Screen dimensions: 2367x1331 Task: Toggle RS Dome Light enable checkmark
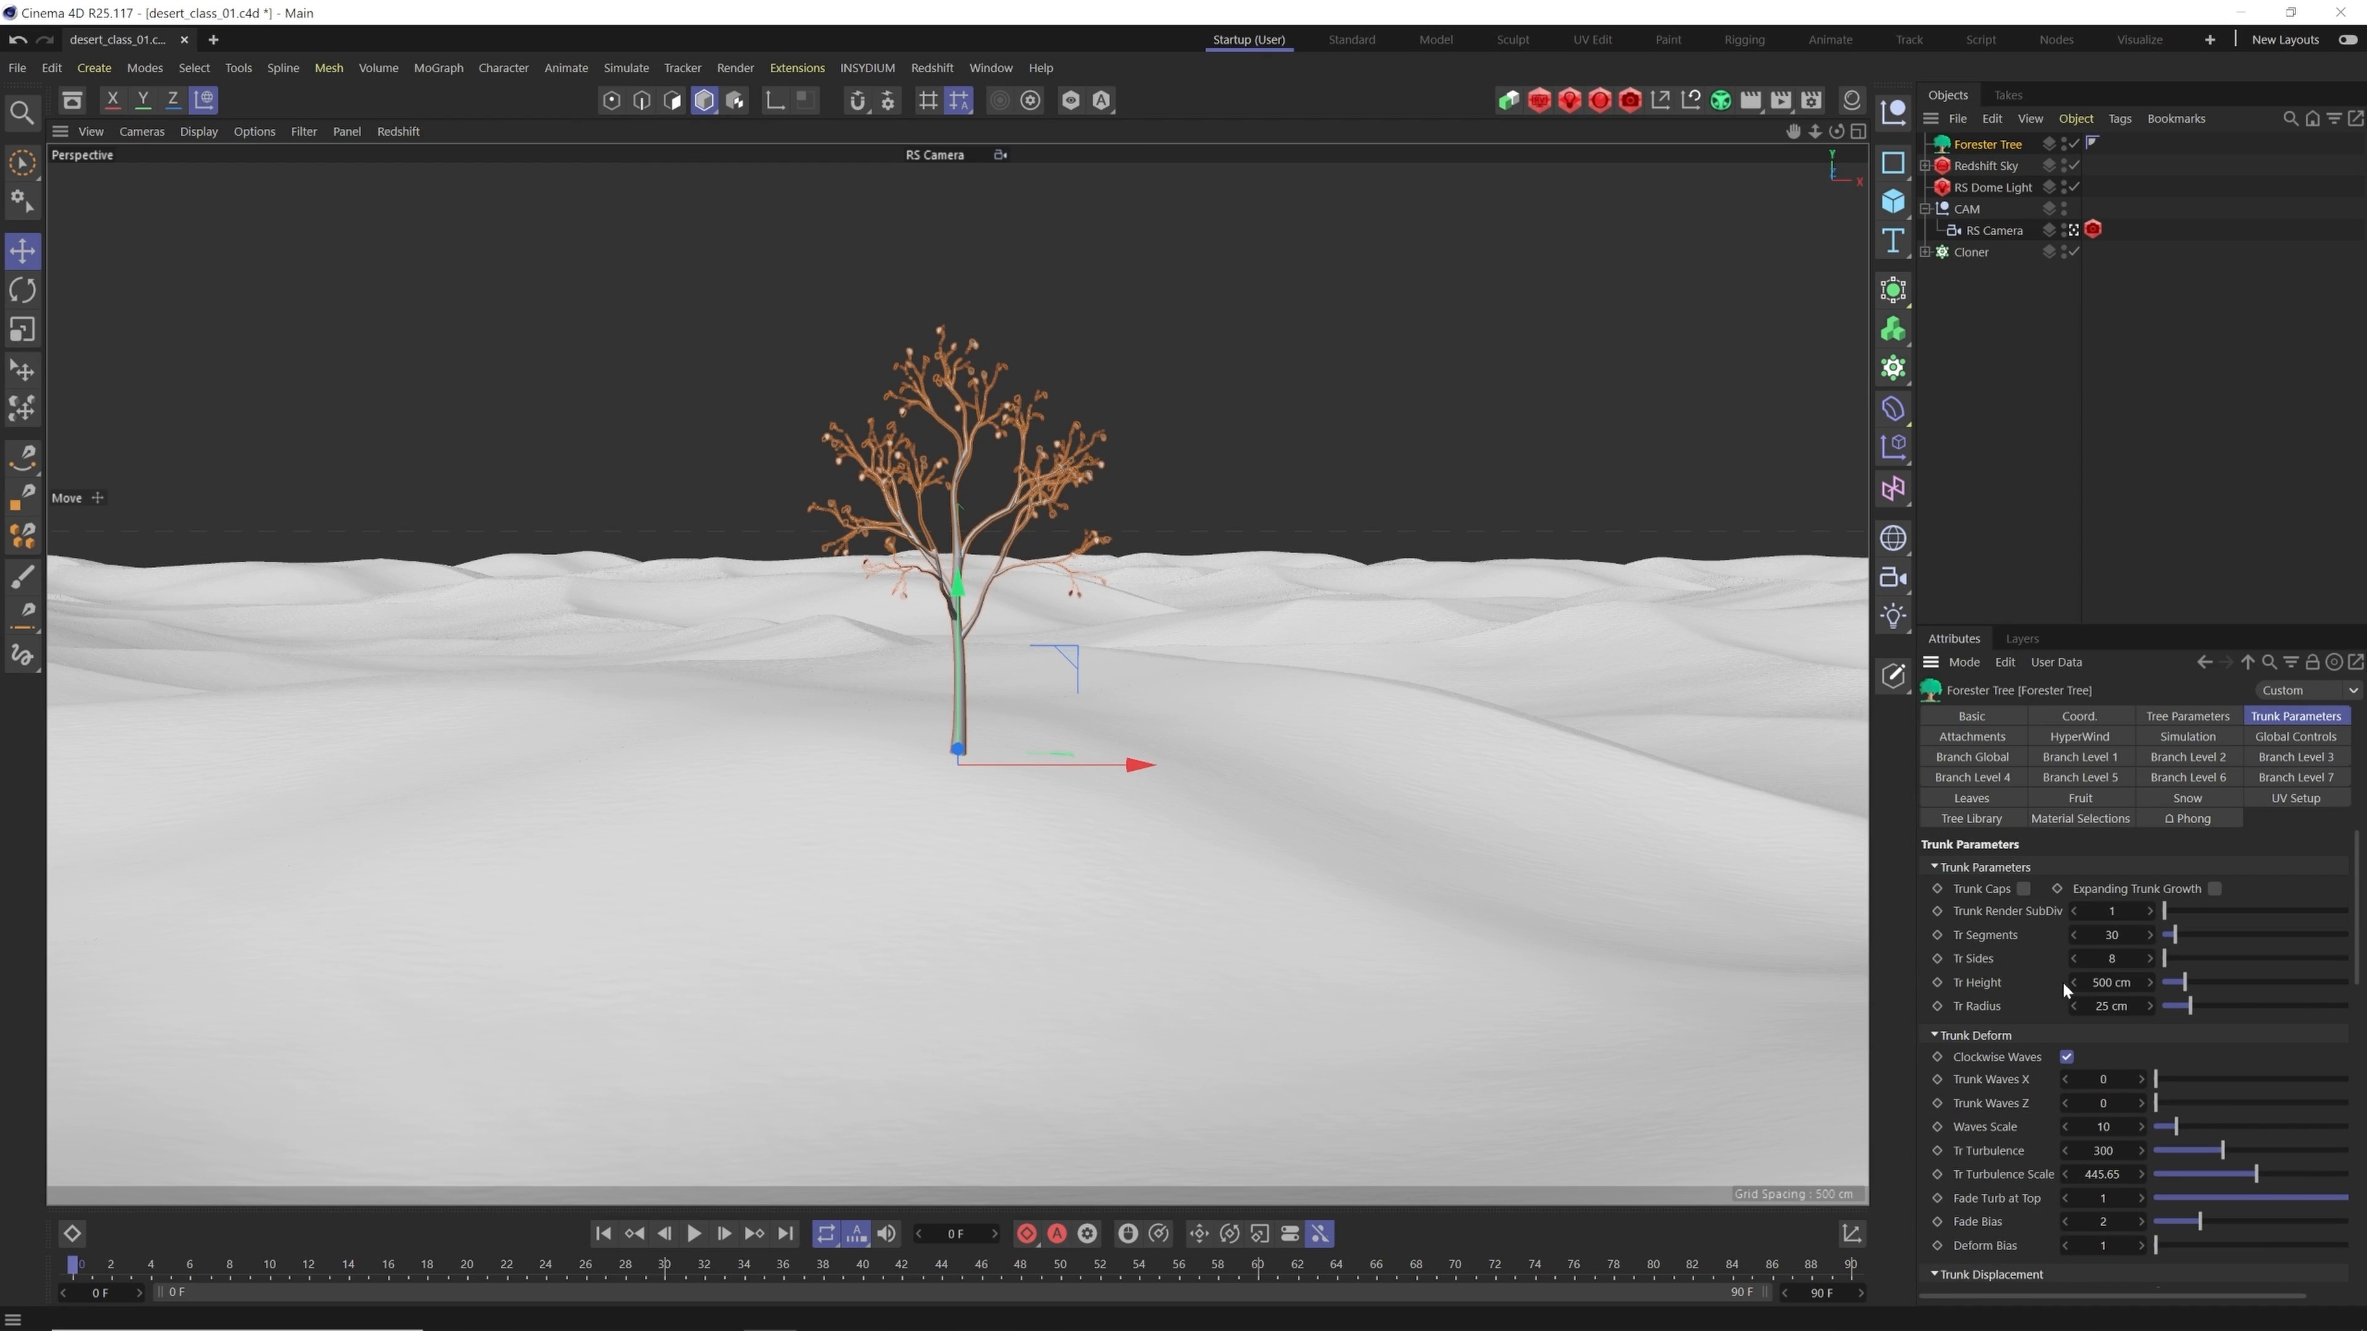point(2074,187)
